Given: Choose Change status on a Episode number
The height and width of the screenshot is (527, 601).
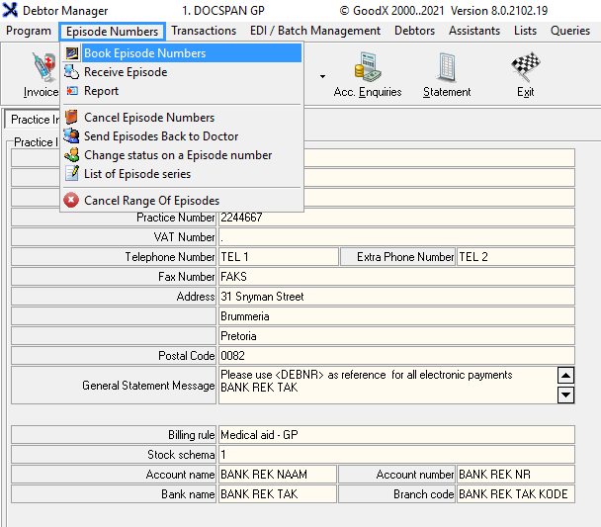Looking at the screenshot, I should pyautogui.click(x=177, y=155).
